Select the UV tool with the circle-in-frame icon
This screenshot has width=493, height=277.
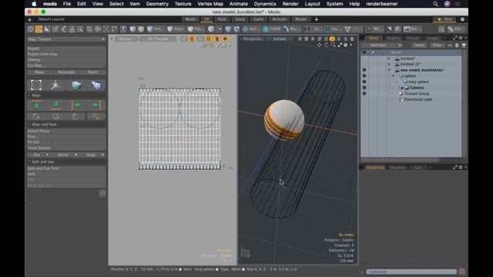[36, 85]
